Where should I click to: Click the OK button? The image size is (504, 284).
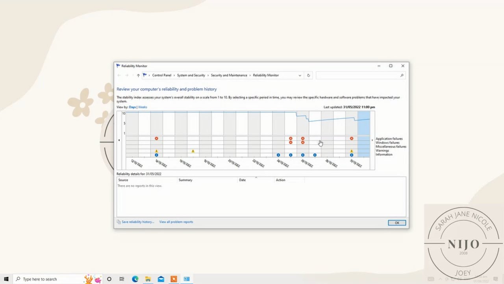click(397, 223)
